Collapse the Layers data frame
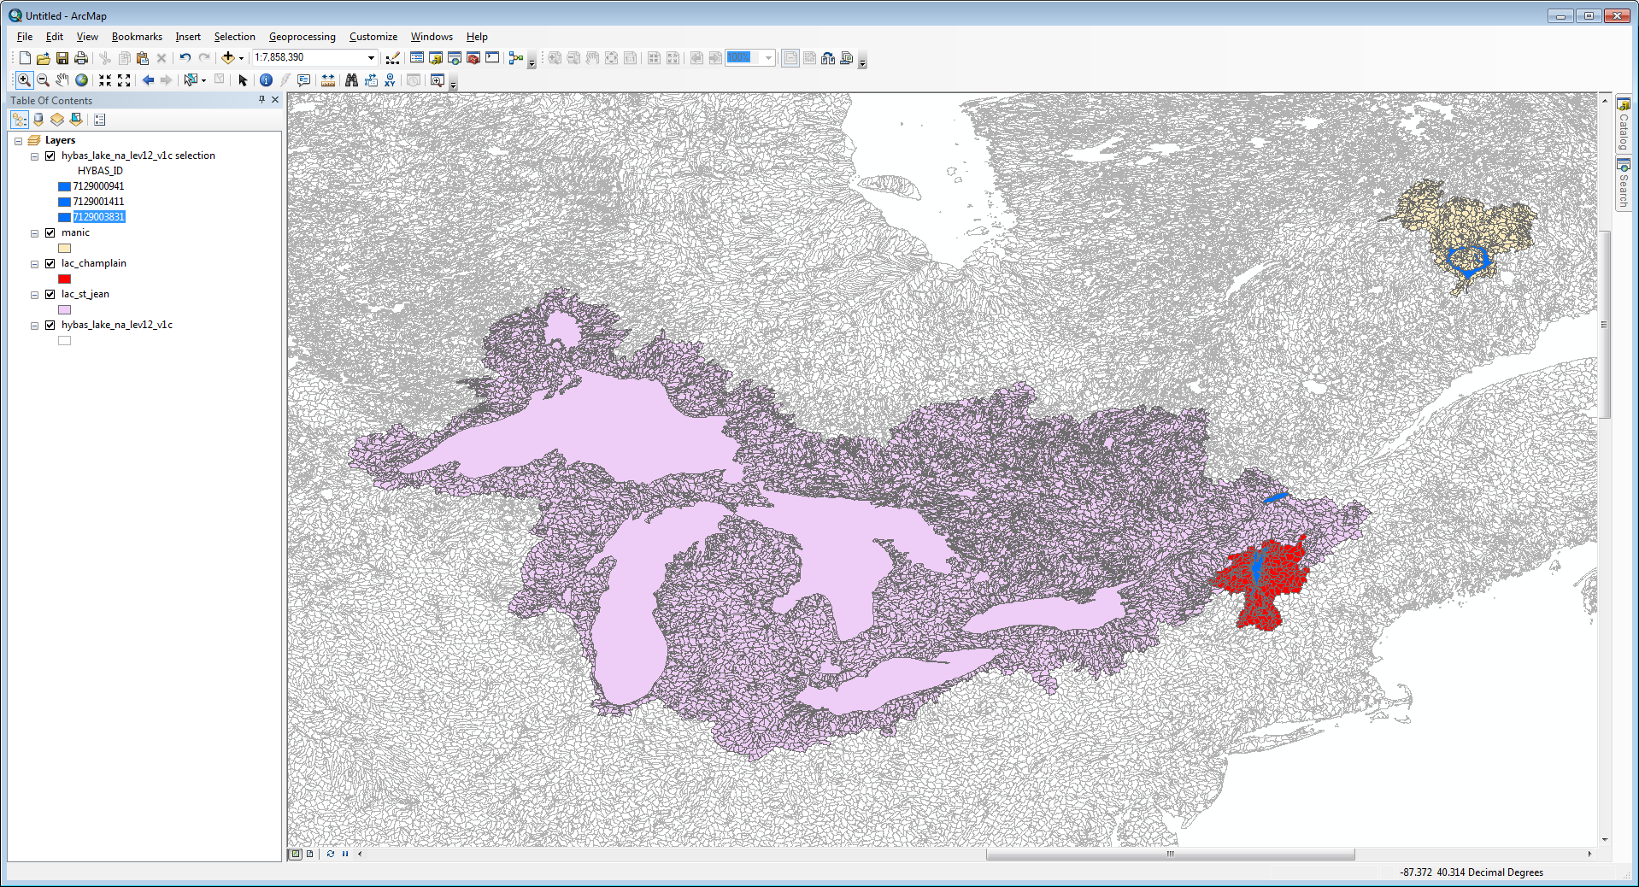This screenshot has height=887, width=1639. pyautogui.click(x=17, y=141)
